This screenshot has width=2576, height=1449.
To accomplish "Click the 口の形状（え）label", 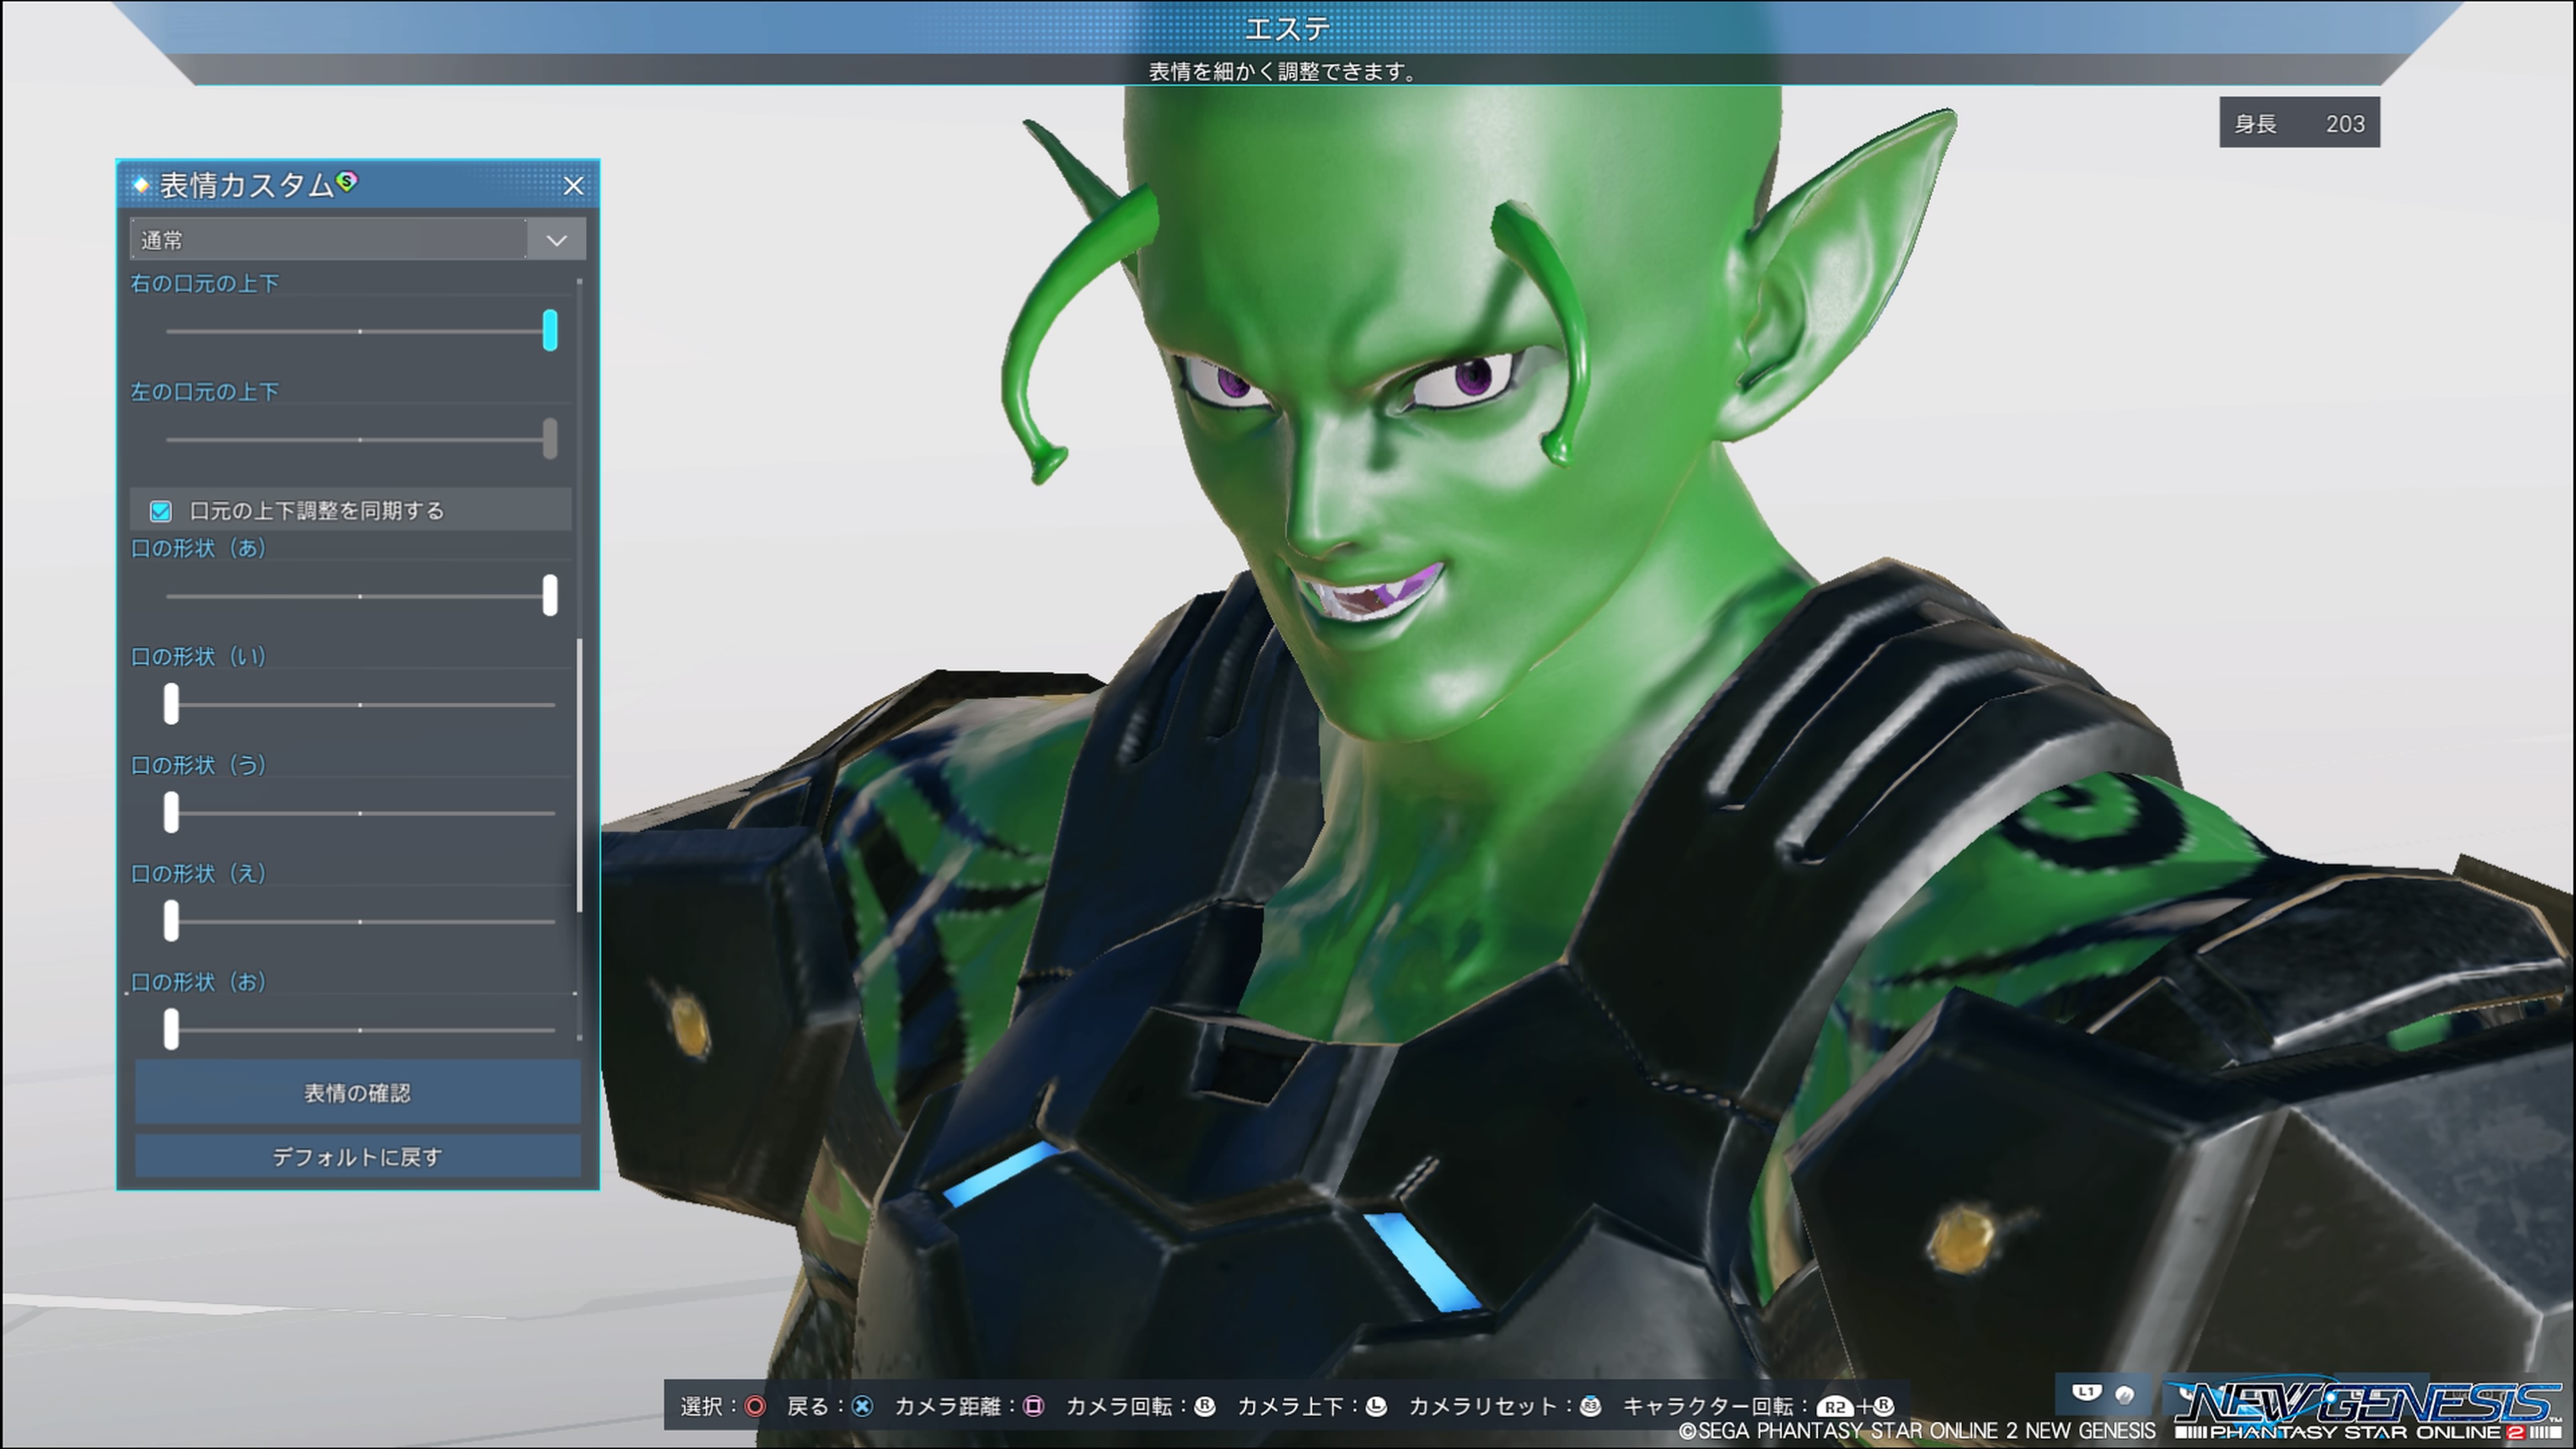I will [199, 874].
